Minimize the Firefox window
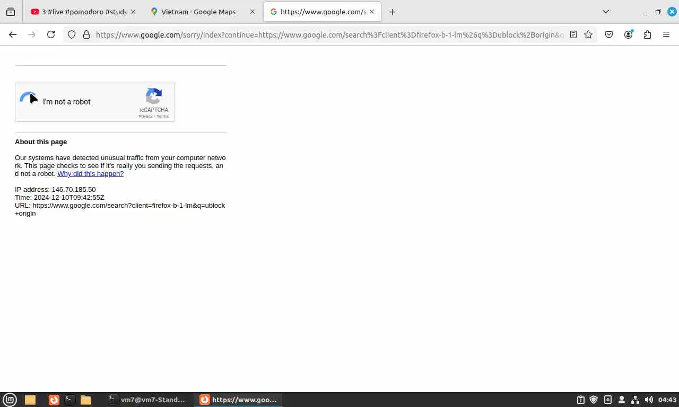The width and height of the screenshot is (679, 407). [x=645, y=12]
